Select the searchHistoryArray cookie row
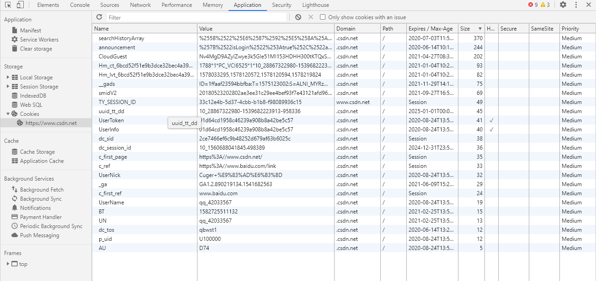The width and height of the screenshot is (596, 281). click(344, 38)
